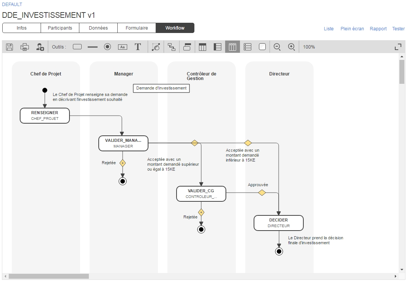Expand the canvas with the corner icon

coord(398,47)
